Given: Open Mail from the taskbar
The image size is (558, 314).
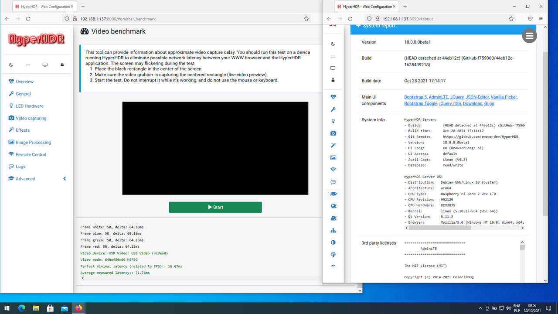Looking at the screenshot, I should click(x=65, y=308).
